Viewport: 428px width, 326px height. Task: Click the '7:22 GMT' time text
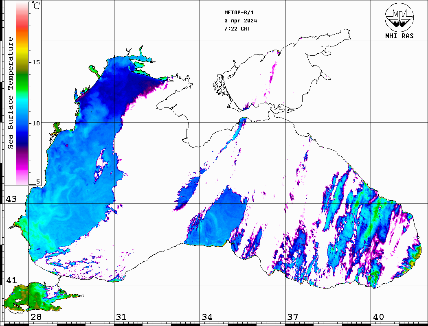[237, 28]
